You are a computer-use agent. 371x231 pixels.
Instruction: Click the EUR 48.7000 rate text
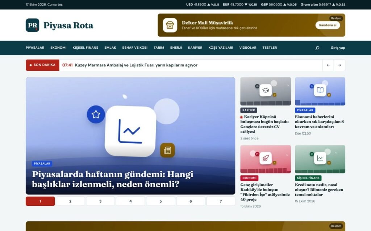(233, 4)
